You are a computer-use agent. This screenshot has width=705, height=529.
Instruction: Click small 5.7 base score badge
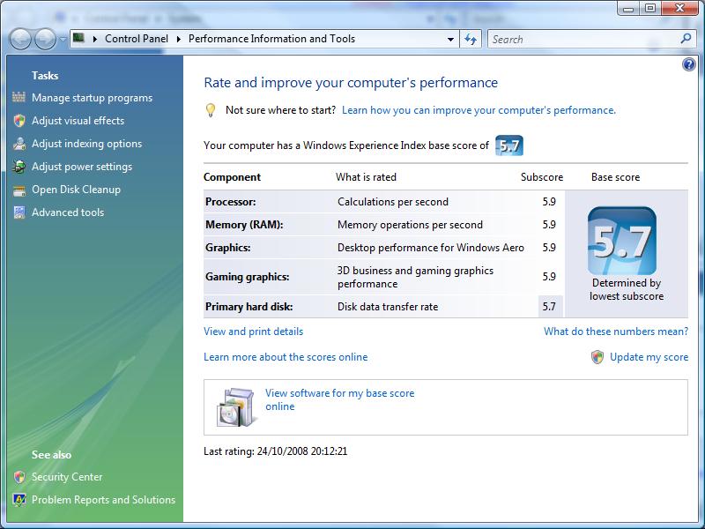click(x=509, y=145)
